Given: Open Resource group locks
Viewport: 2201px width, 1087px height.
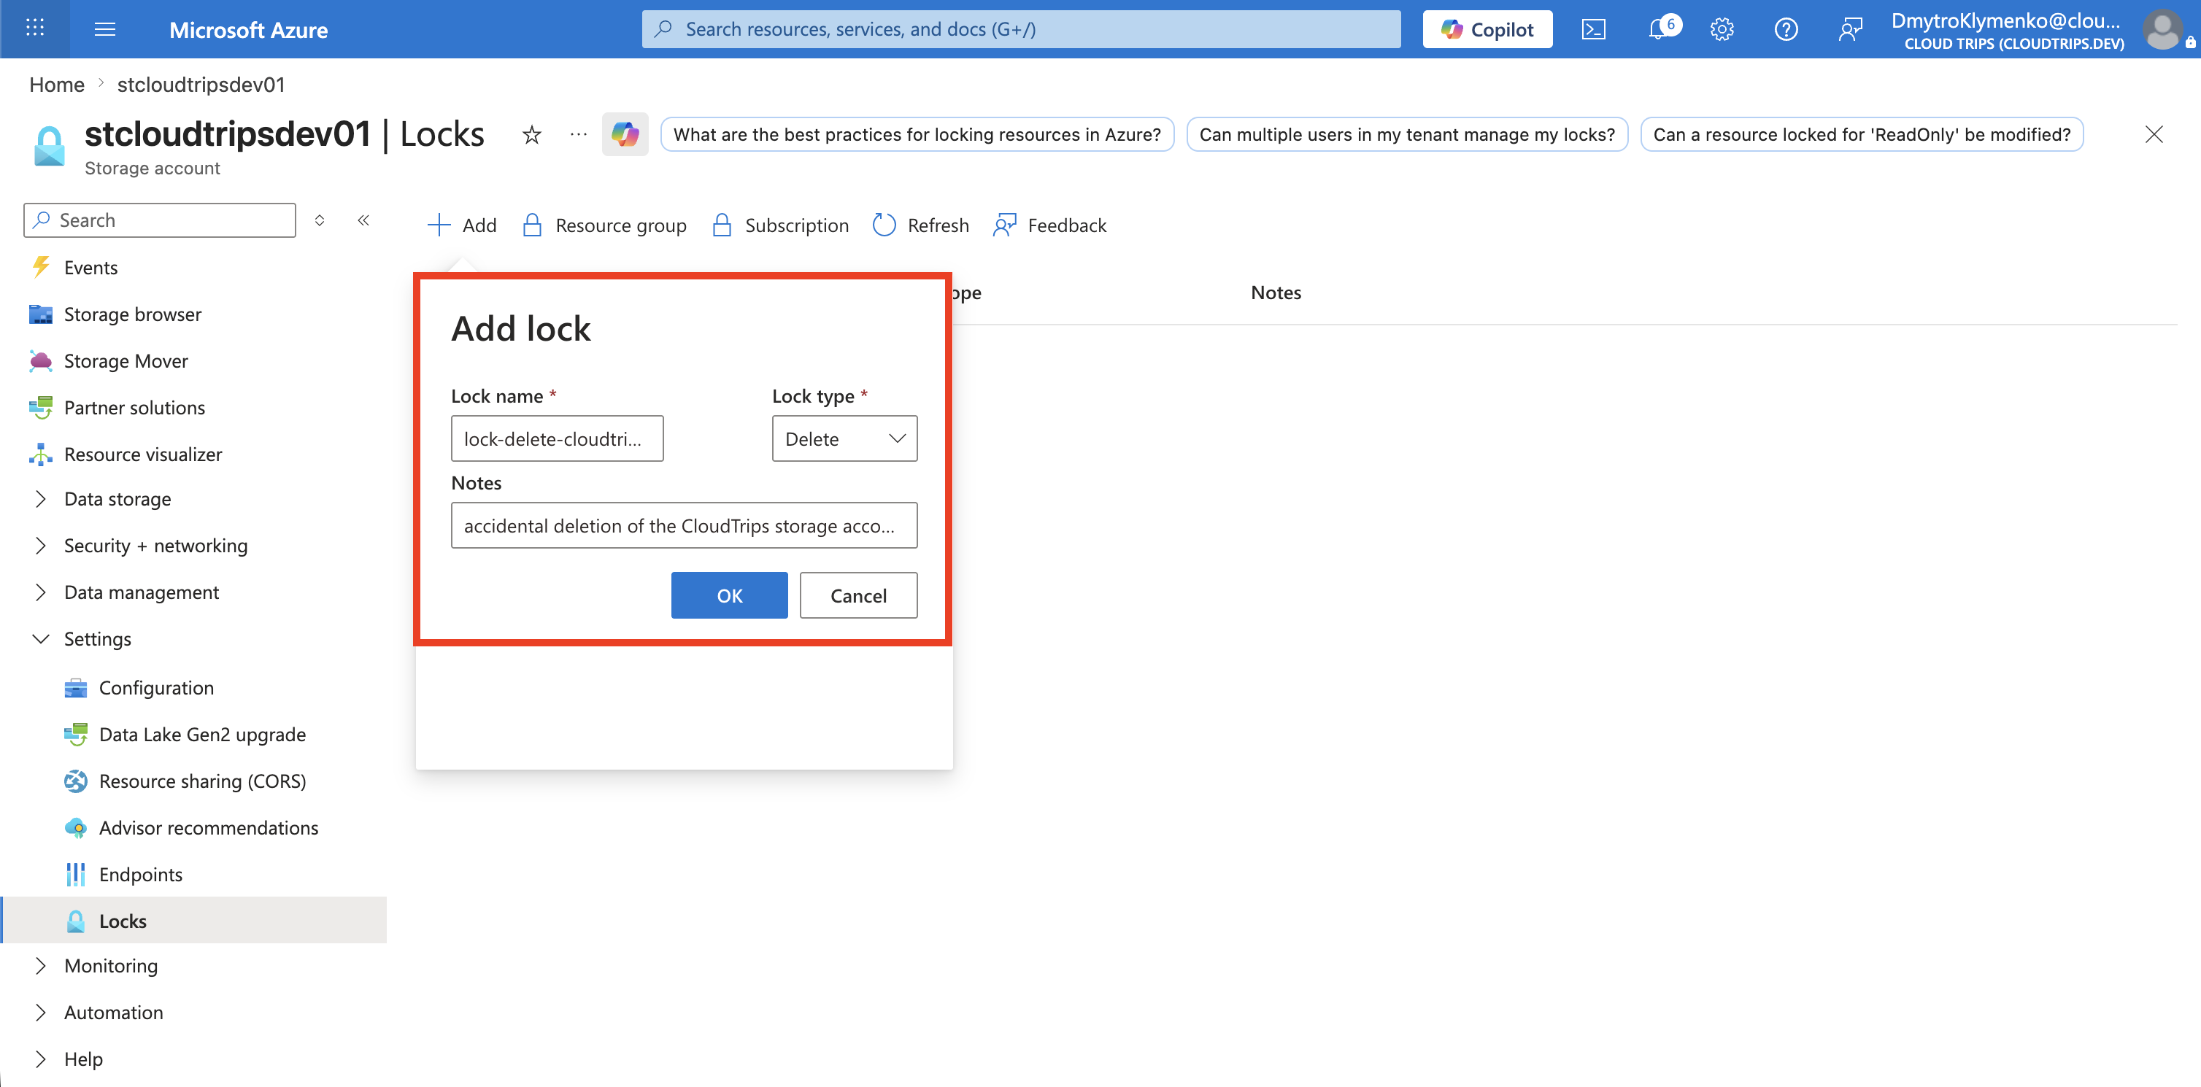Looking at the screenshot, I should [604, 225].
